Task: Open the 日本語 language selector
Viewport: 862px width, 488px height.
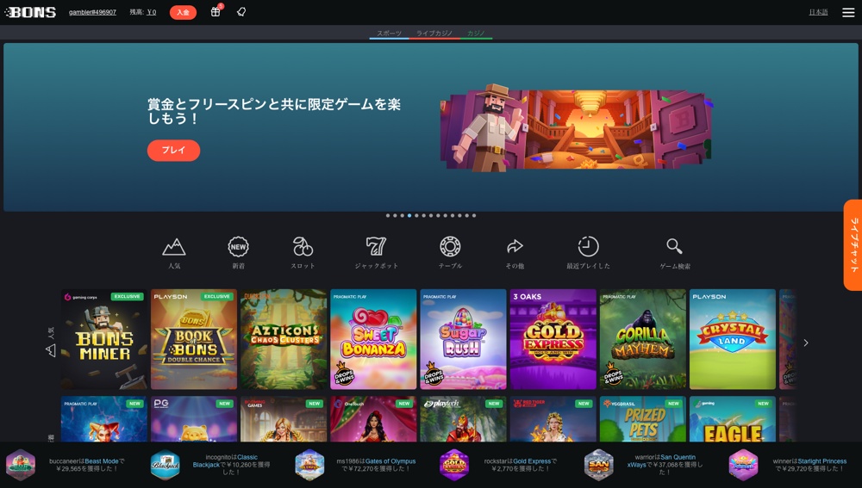Action: (818, 12)
